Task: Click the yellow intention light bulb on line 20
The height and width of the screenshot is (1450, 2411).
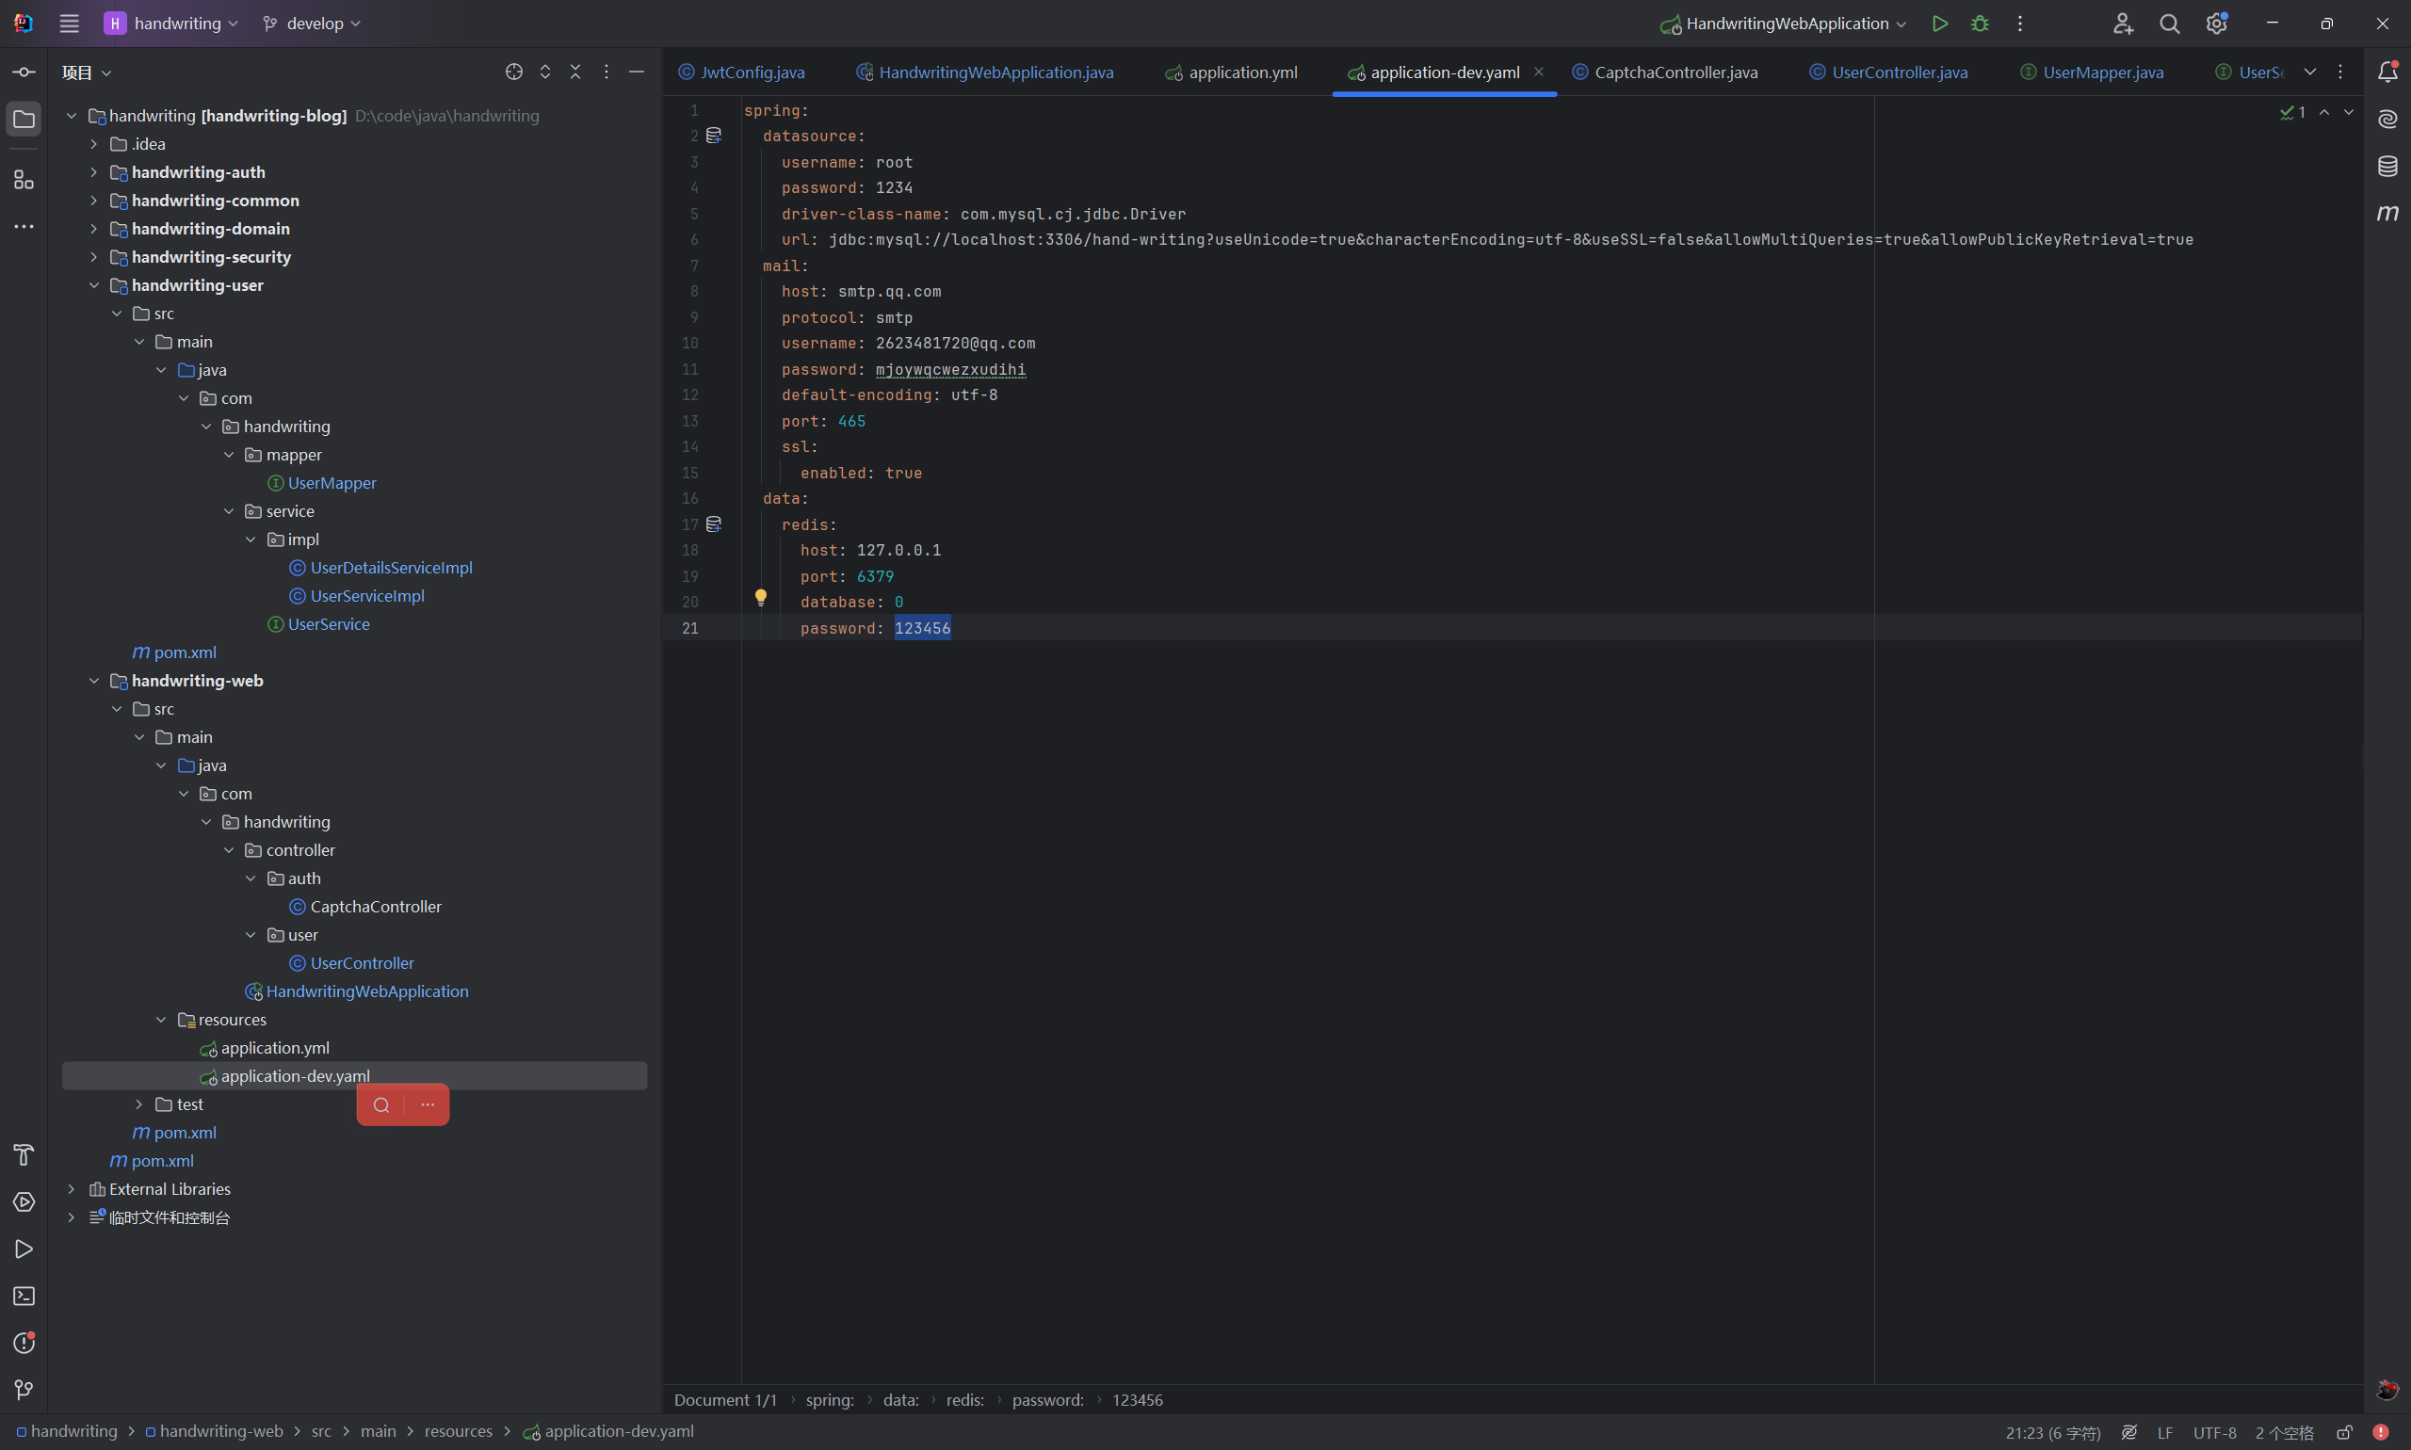Action: pos(760,597)
